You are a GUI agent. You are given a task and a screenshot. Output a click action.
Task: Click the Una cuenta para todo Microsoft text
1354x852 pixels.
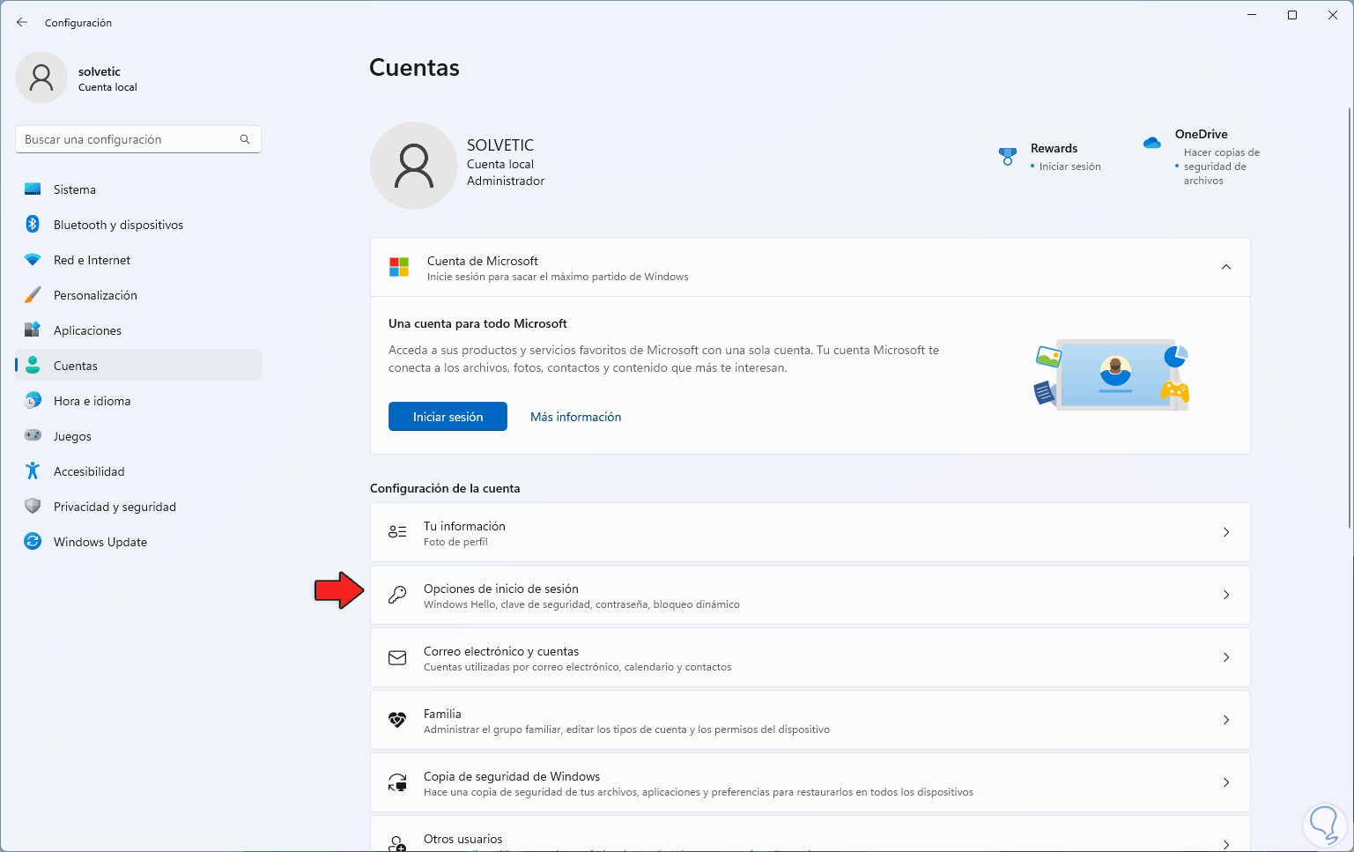pyautogui.click(x=477, y=323)
